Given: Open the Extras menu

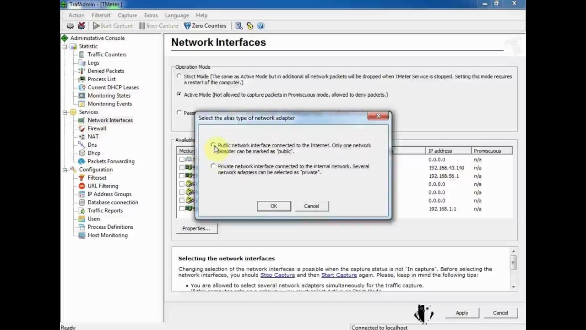Looking at the screenshot, I should click(151, 15).
